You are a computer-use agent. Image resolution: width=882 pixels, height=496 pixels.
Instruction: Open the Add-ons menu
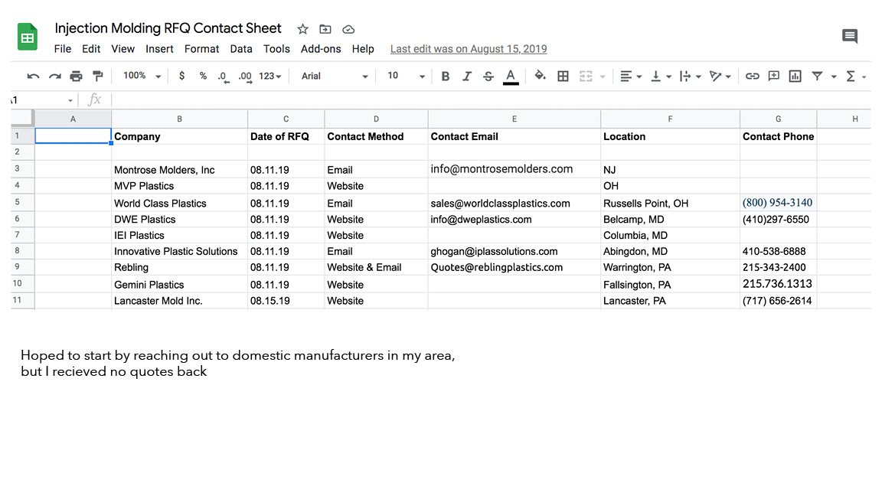tap(321, 49)
